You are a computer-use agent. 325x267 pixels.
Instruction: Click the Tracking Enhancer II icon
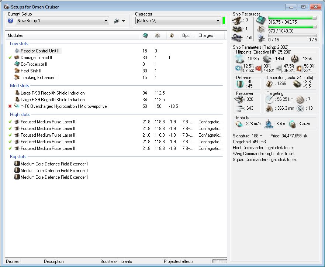click(17, 77)
